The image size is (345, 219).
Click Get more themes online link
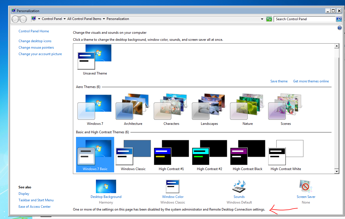(x=311, y=81)
